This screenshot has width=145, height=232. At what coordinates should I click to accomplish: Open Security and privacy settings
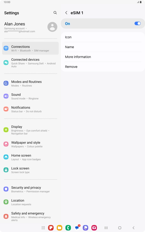click(30, 189)
